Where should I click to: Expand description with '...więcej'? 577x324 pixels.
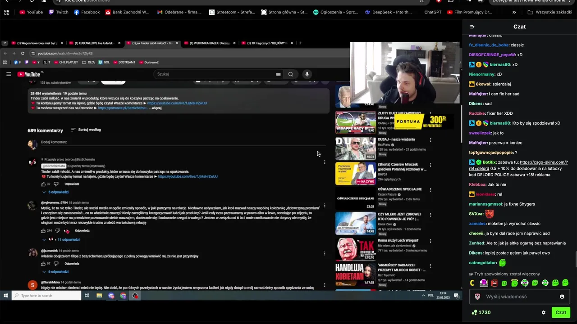(x=156, y=108)
